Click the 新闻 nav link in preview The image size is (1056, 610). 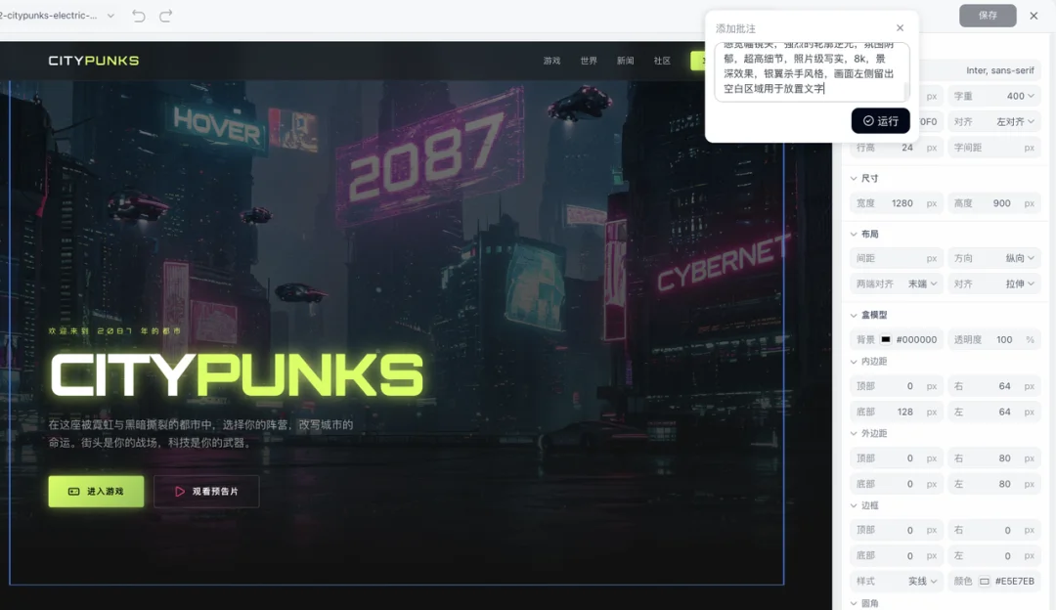625,61
